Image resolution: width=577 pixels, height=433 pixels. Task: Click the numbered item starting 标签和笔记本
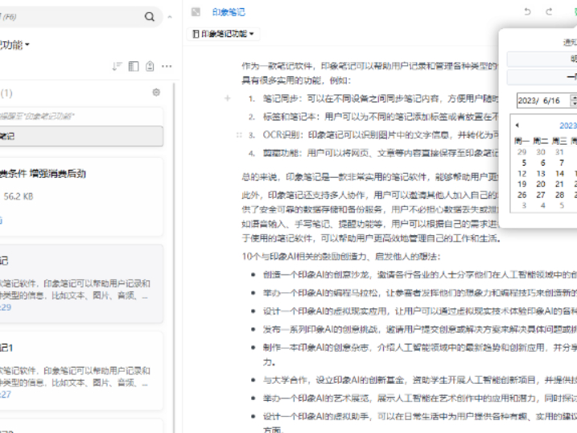[381, 117]
